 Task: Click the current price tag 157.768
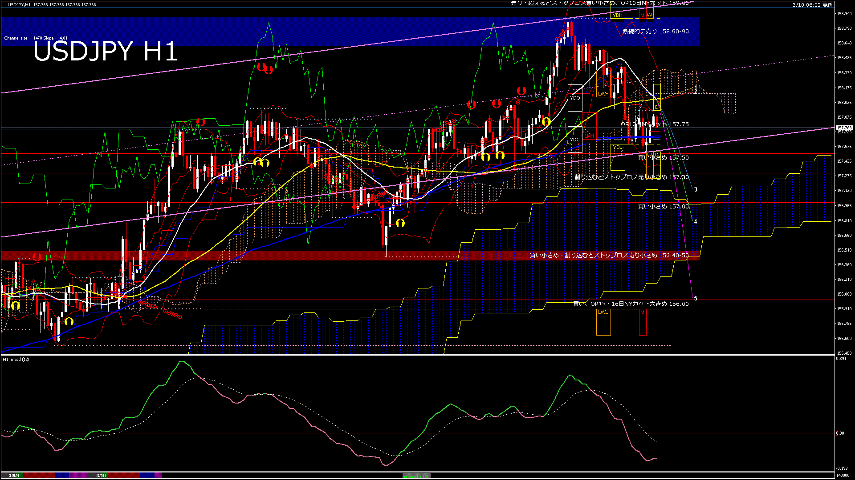(844, 128)
